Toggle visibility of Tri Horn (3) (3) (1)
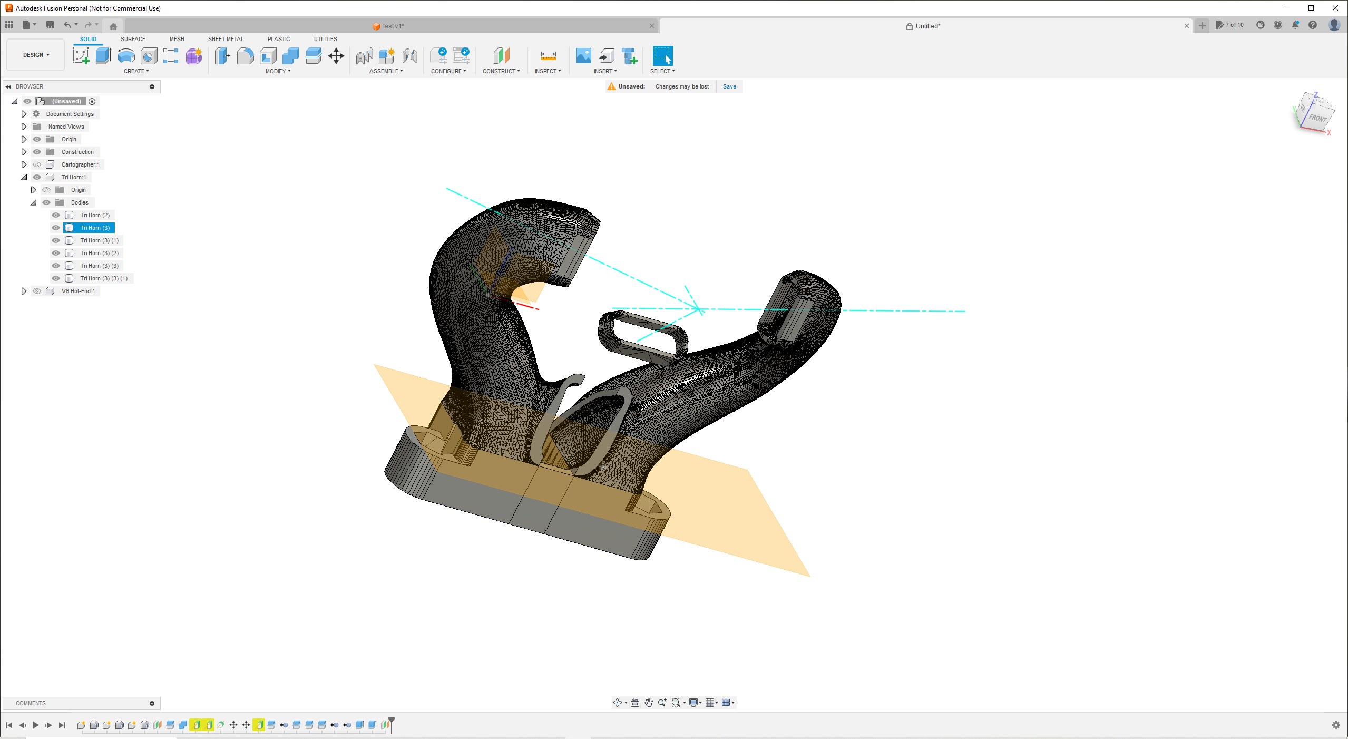1348x739 pixels. [x=56, y=278]
